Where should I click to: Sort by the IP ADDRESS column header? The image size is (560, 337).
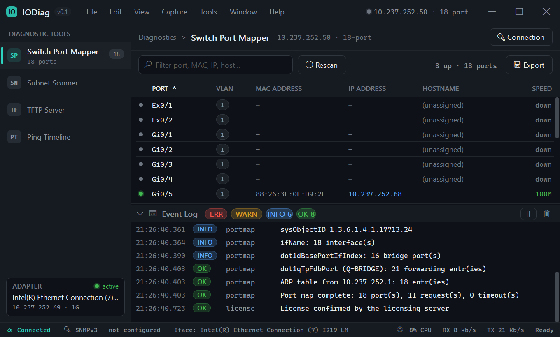(367, 88)
